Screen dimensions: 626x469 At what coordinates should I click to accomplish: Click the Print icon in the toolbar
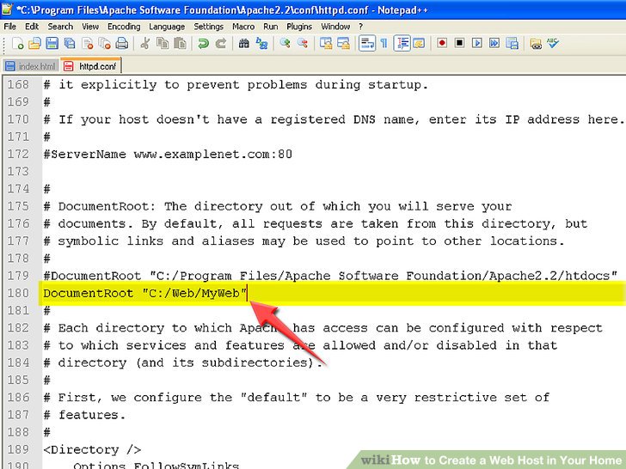pos(122,43)
